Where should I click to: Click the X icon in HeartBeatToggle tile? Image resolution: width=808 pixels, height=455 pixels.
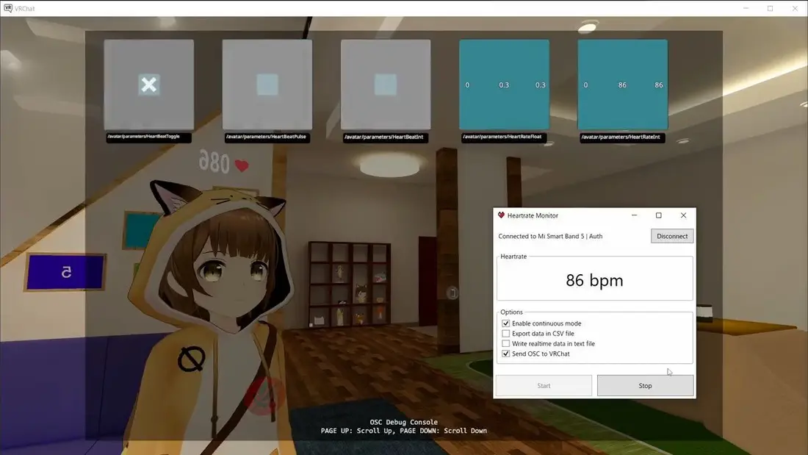point(149,85)
